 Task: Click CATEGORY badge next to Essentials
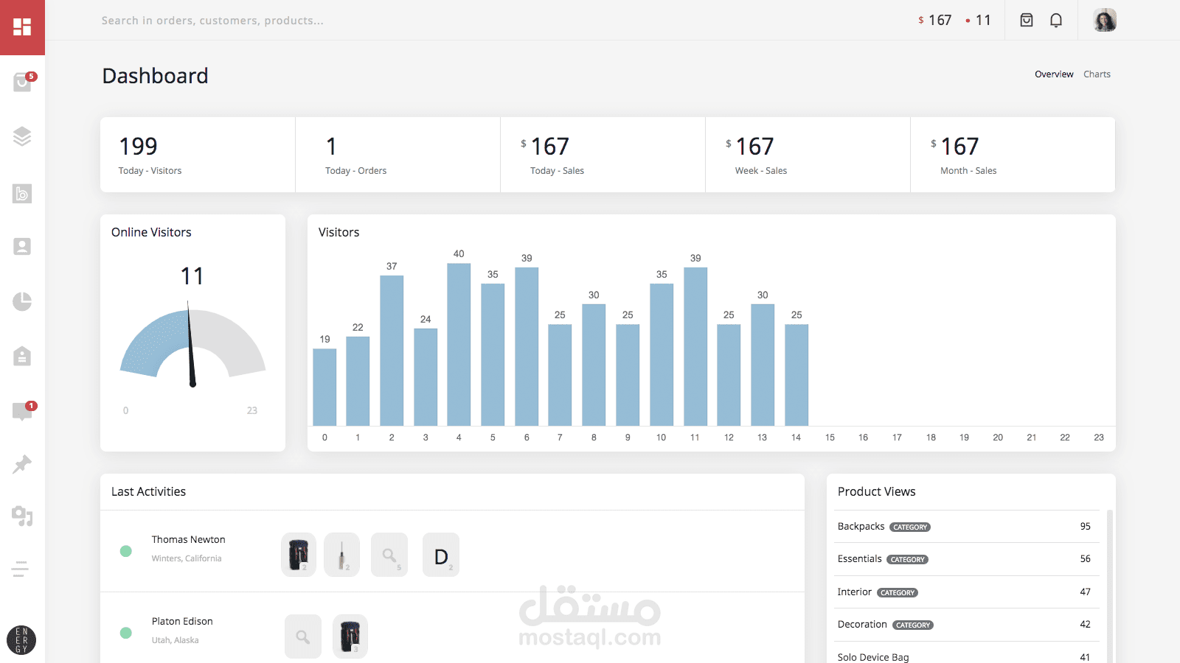coord(907,560)
